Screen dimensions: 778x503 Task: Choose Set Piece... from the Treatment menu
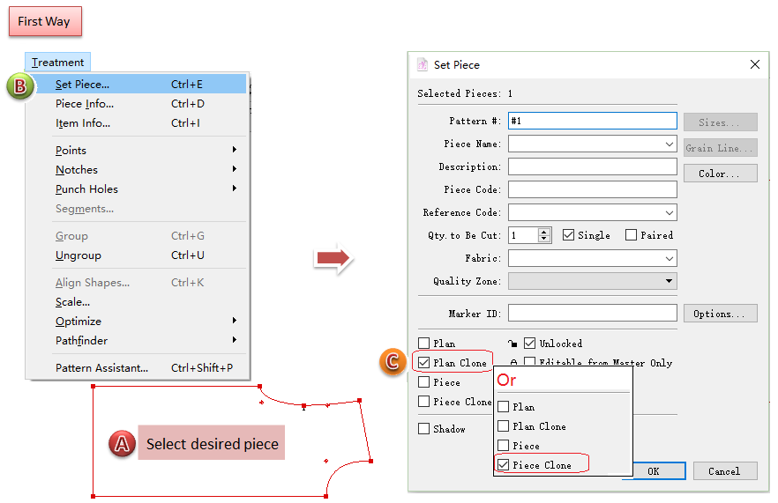click(82, 85)
